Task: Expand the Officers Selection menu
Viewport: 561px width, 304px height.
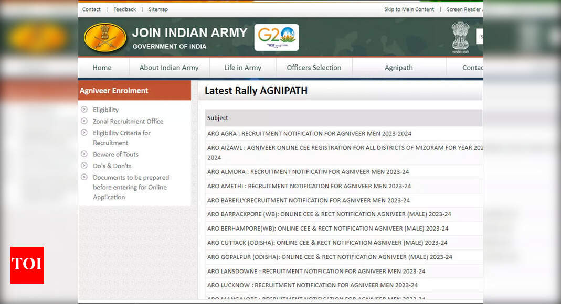Action: click(x=314, y=68)
